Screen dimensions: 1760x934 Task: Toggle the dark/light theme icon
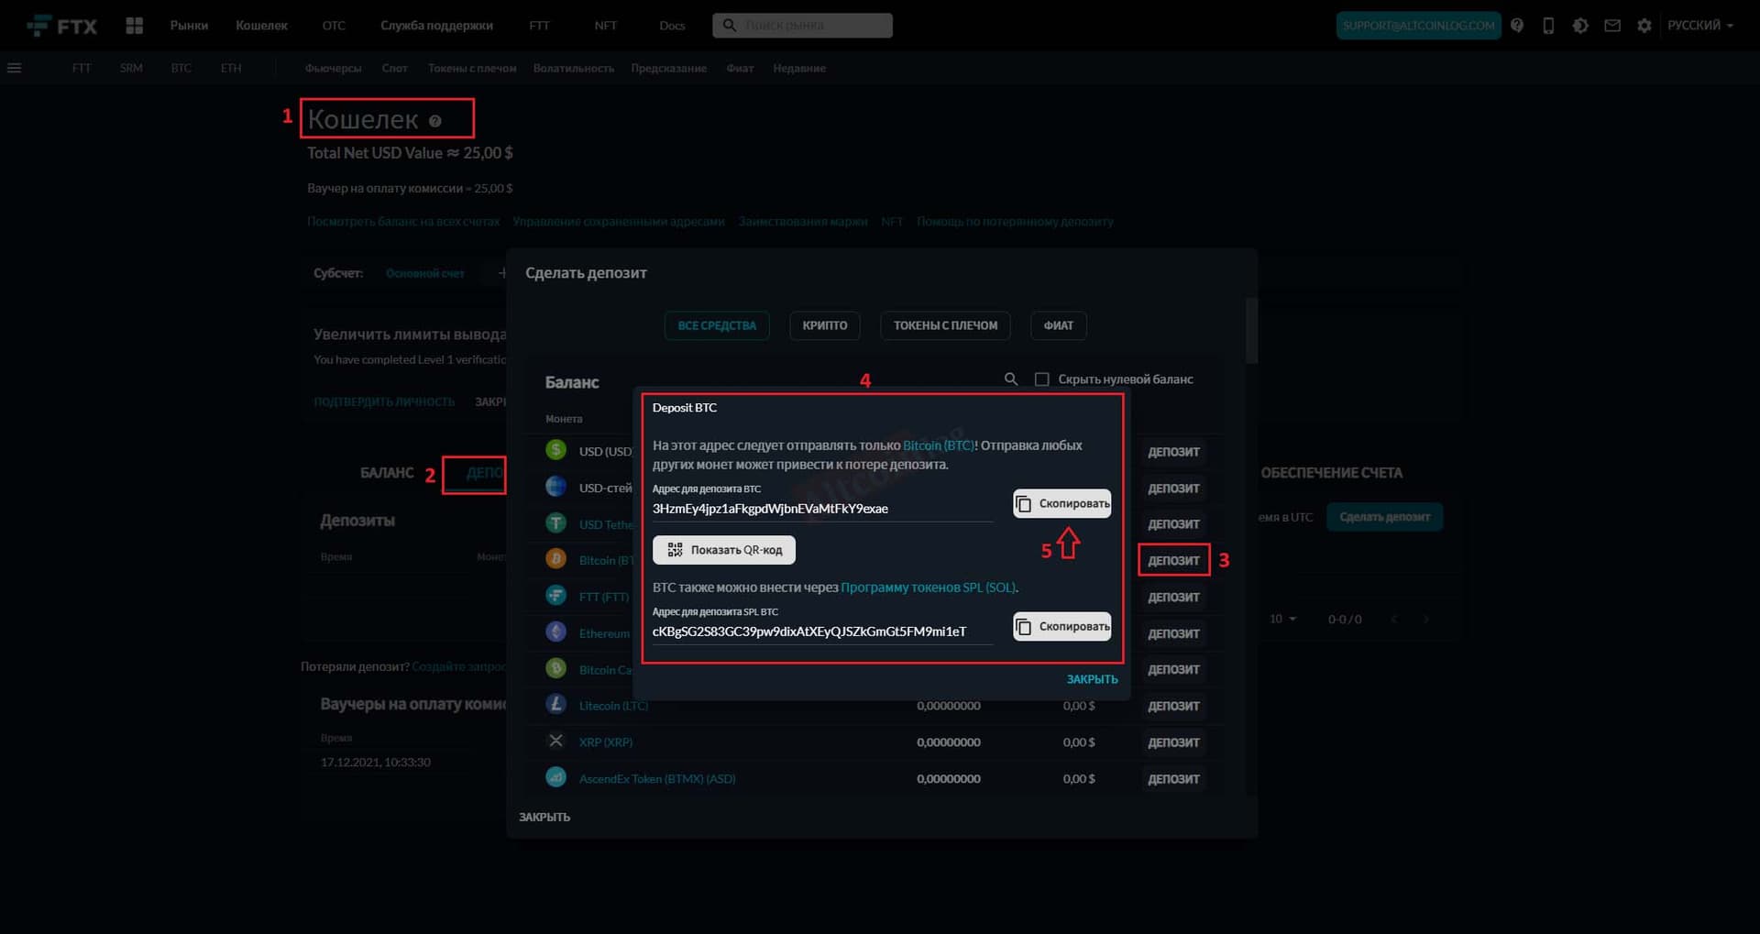pyautogui.click(x=1580, y=26)
